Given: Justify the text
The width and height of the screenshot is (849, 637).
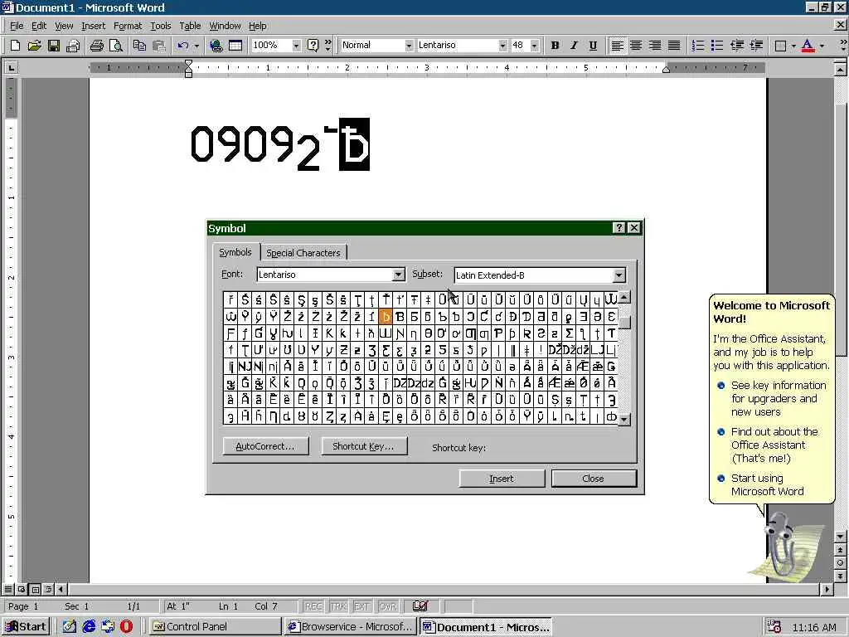Looking at the screenshot, I should tap(674, 46).
